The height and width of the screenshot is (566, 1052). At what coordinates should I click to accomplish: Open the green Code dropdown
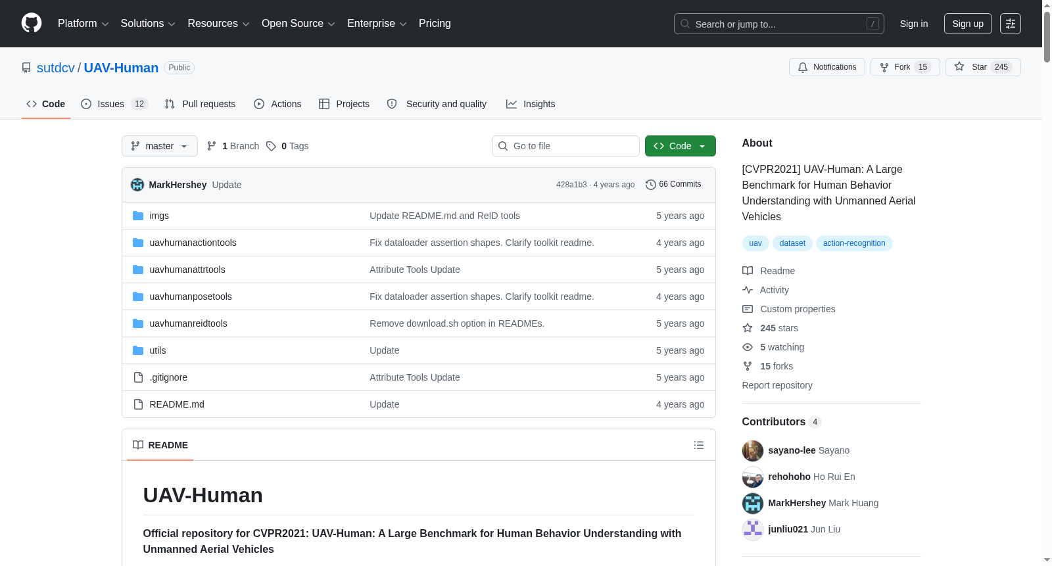pos(680,146)
